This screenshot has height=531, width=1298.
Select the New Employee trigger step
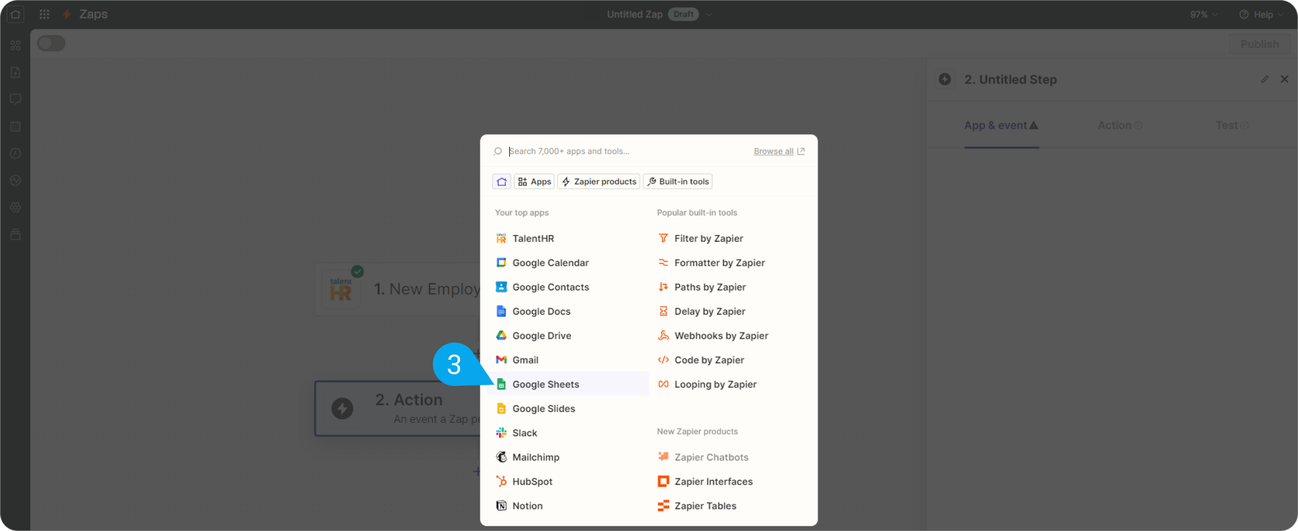[398, 289]
